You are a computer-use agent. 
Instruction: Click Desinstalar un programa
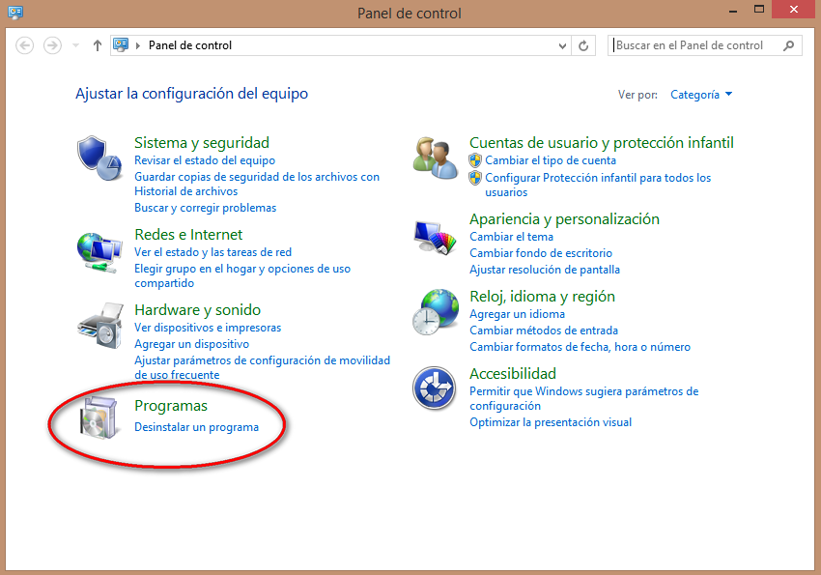(196, 427)
